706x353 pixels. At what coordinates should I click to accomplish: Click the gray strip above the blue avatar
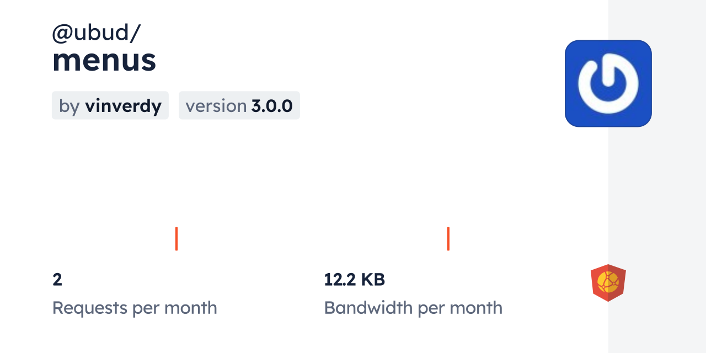pos(656,19)
